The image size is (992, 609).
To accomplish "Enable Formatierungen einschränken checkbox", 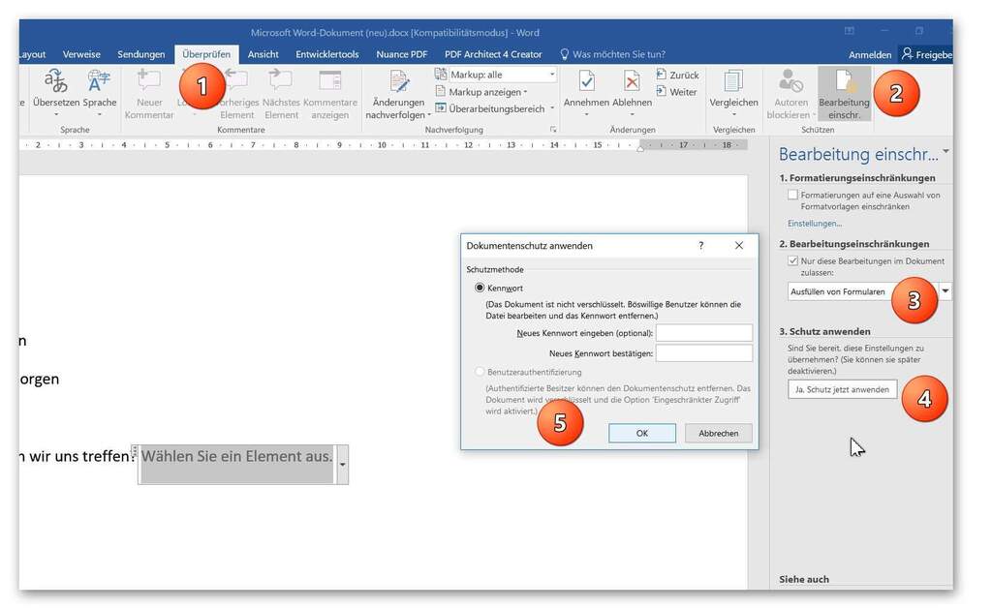I will coord(792,195).
